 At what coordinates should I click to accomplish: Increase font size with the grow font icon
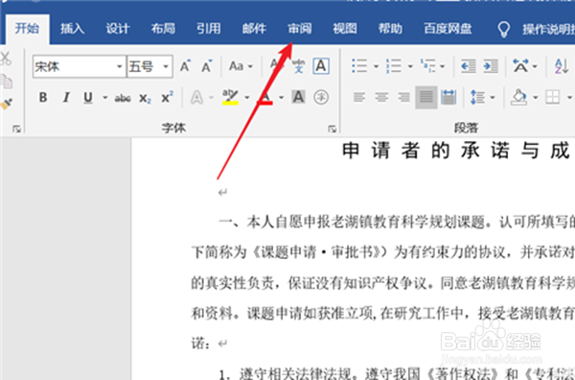click(186, 66)
